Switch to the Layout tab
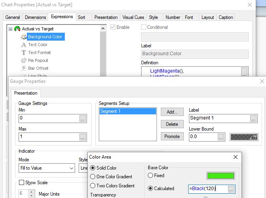Screen dimensions: 266x198 208,17
